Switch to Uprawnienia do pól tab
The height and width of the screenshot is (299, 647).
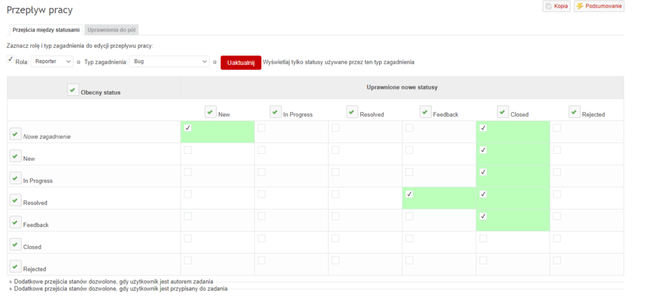[x=112, y=30]
